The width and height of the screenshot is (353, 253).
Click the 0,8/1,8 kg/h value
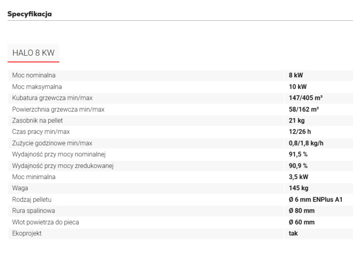pos(306,143)
